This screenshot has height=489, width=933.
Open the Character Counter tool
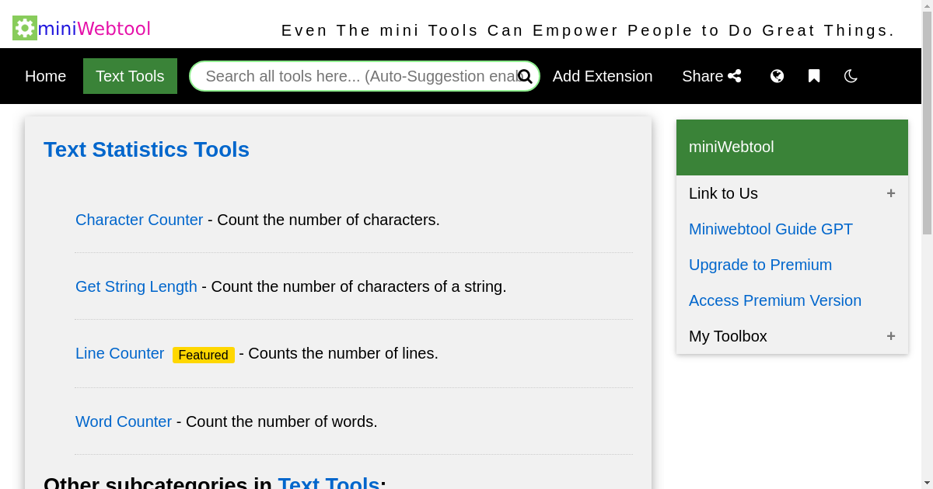[x=139, y=220]
